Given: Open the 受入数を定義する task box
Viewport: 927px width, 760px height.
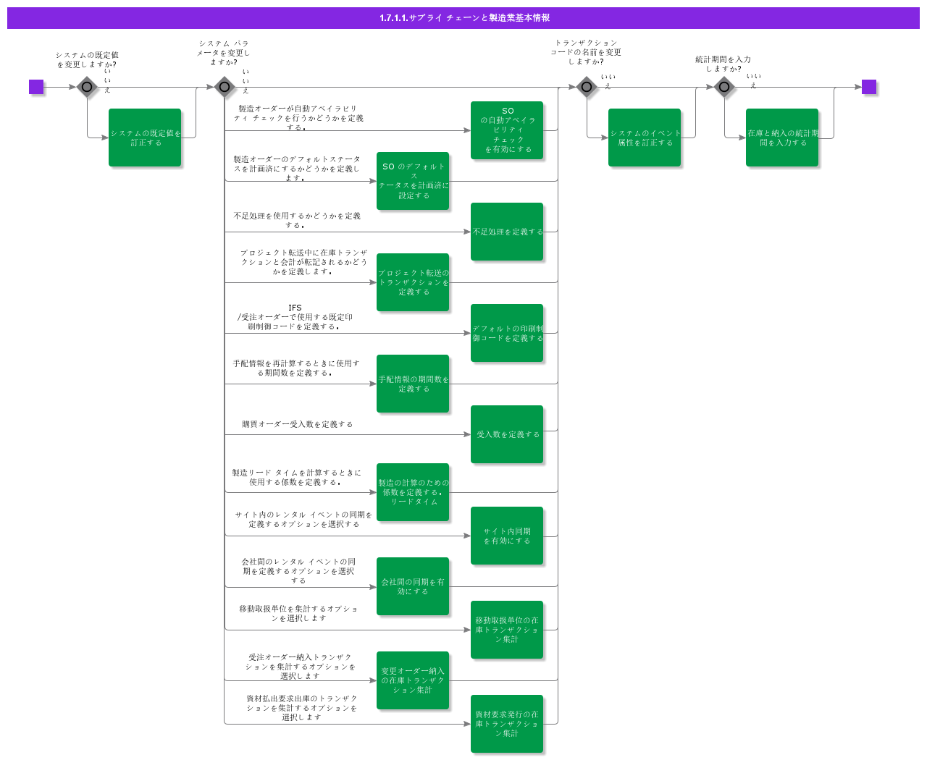Looking at the screenshot, I should click(507, 434).
